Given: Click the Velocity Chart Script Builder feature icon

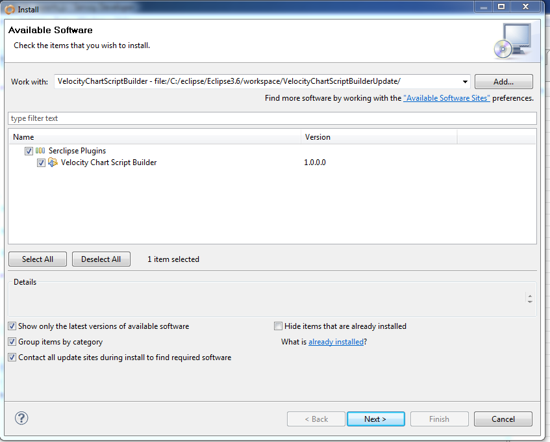Looking at the screenshot, I should click(53, 162).
